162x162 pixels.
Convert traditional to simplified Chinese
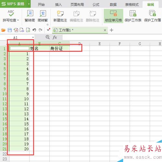tap(30, 16)
